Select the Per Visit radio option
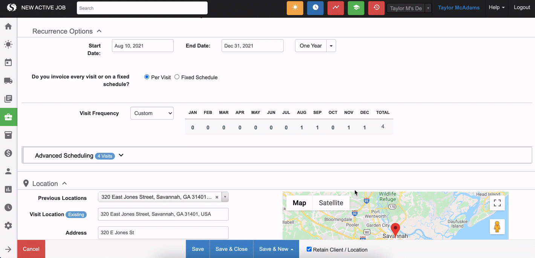 [147, 77]
